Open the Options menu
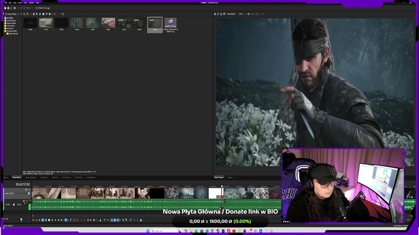This screenshot has height=235, width=419. coord(31,3)
